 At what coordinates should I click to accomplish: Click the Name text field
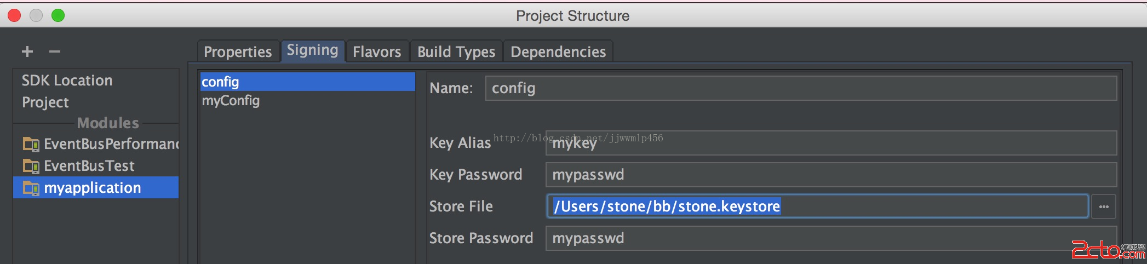[800, 88]
